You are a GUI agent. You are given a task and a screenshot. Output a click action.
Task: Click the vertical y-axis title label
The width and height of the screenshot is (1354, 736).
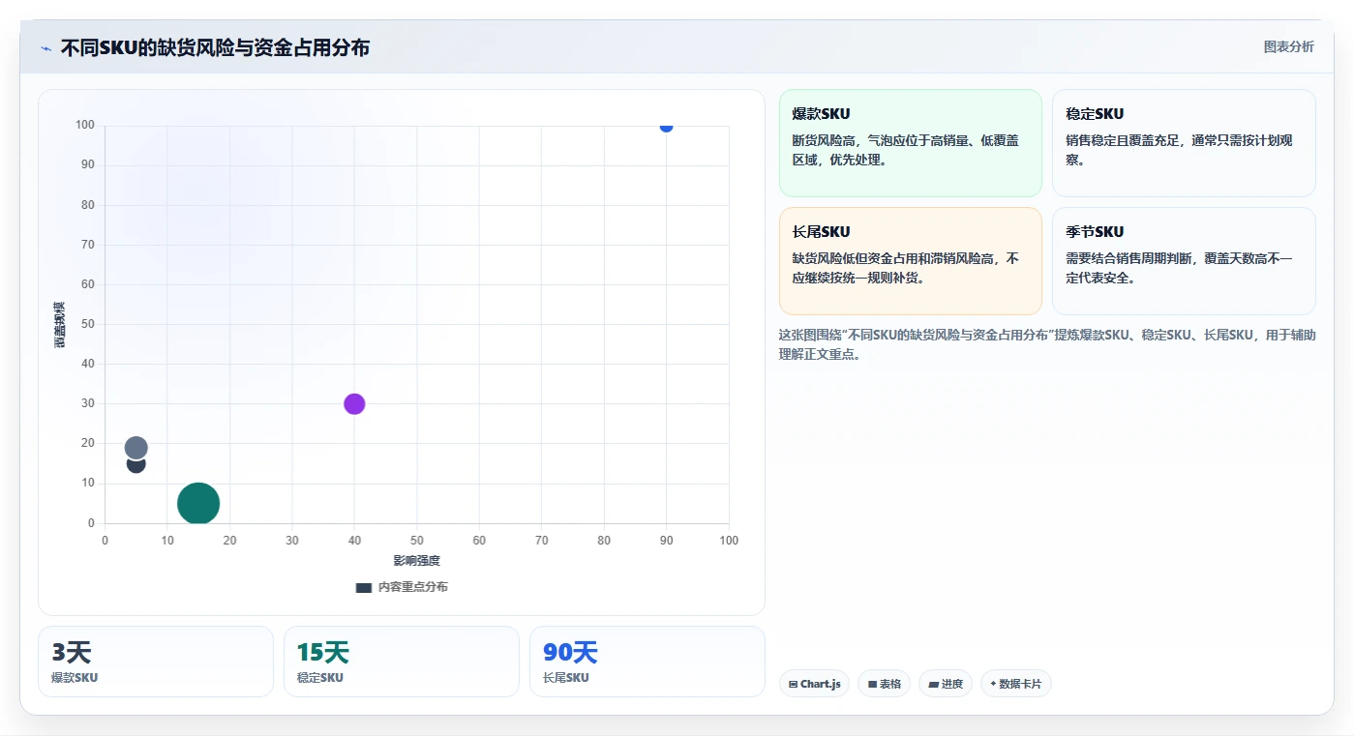(x=60, y=325)
